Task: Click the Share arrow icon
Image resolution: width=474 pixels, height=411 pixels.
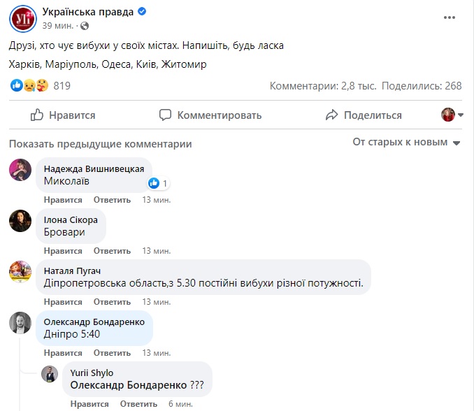Action: tap(332, 115)
